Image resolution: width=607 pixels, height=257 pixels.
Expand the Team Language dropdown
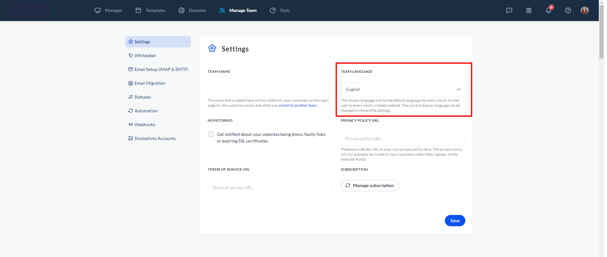403,89
